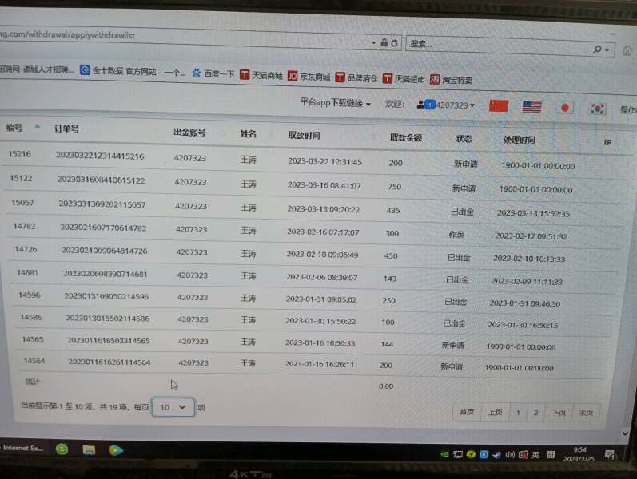637x479 pixels.
Task: Click row 15057 number cell
Action: (x=22, y=202)
